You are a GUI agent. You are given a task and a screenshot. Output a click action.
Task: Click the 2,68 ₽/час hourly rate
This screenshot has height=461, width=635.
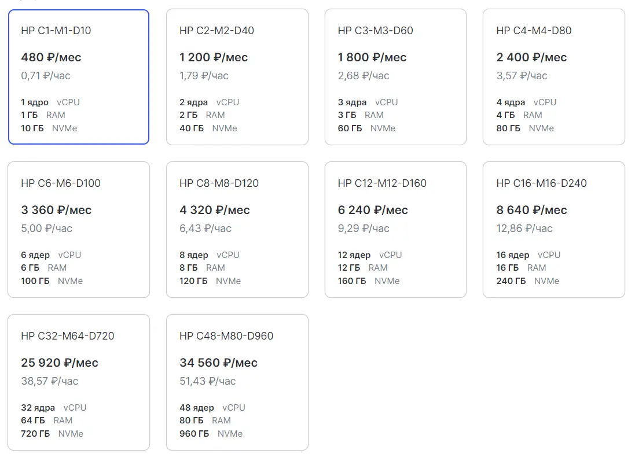coord(364,76)
